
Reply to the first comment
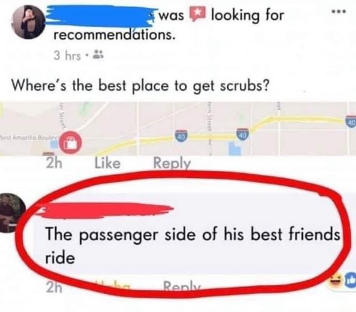point(172,164)
